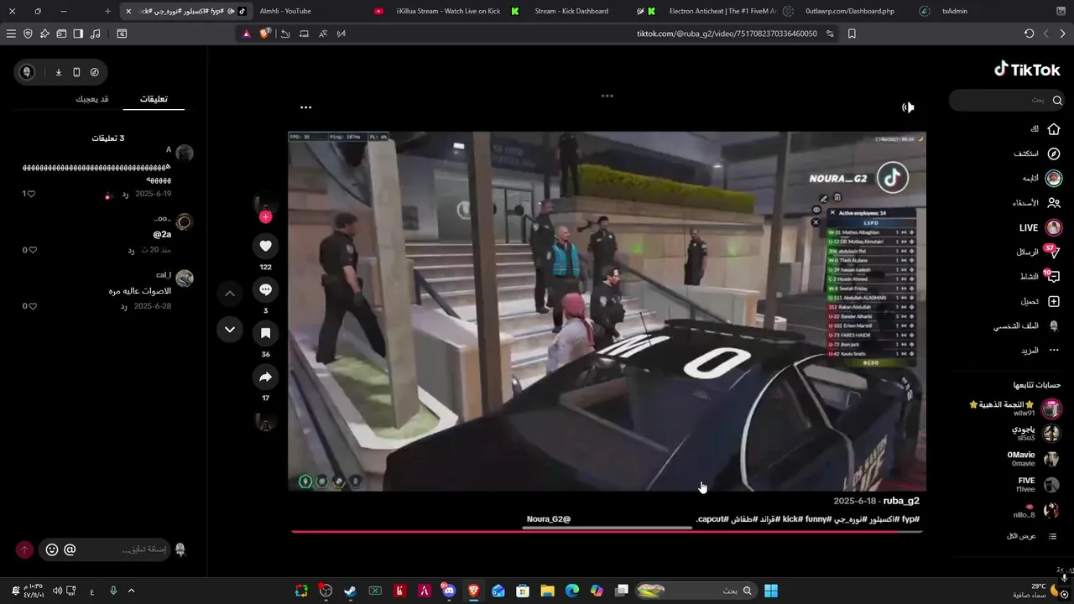Show hidden system tray icons chevron

tap(131, 591)
